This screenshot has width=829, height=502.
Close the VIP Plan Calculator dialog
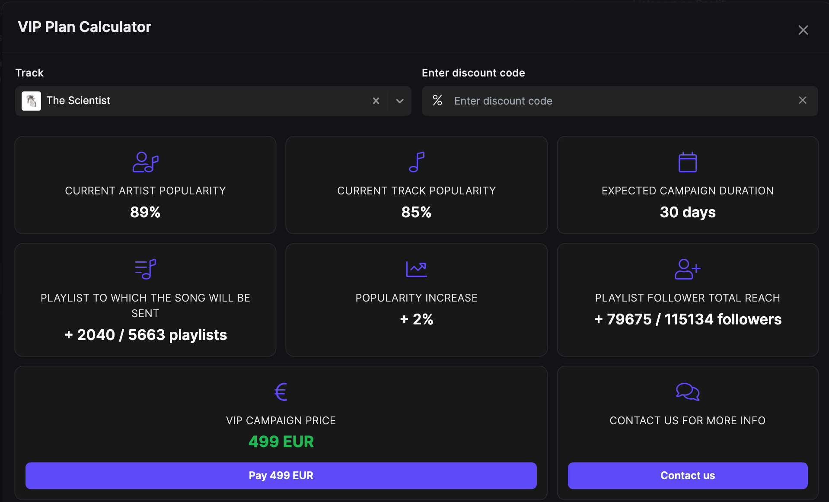(803, 30)
